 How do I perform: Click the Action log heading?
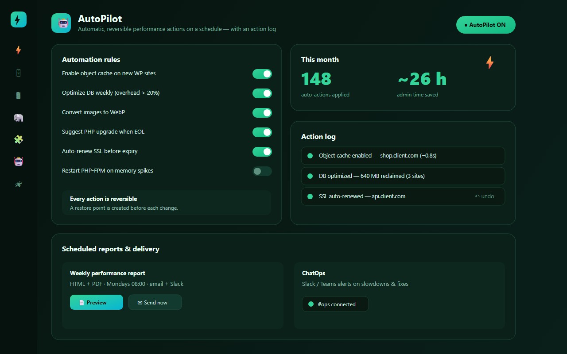(318, 137)
